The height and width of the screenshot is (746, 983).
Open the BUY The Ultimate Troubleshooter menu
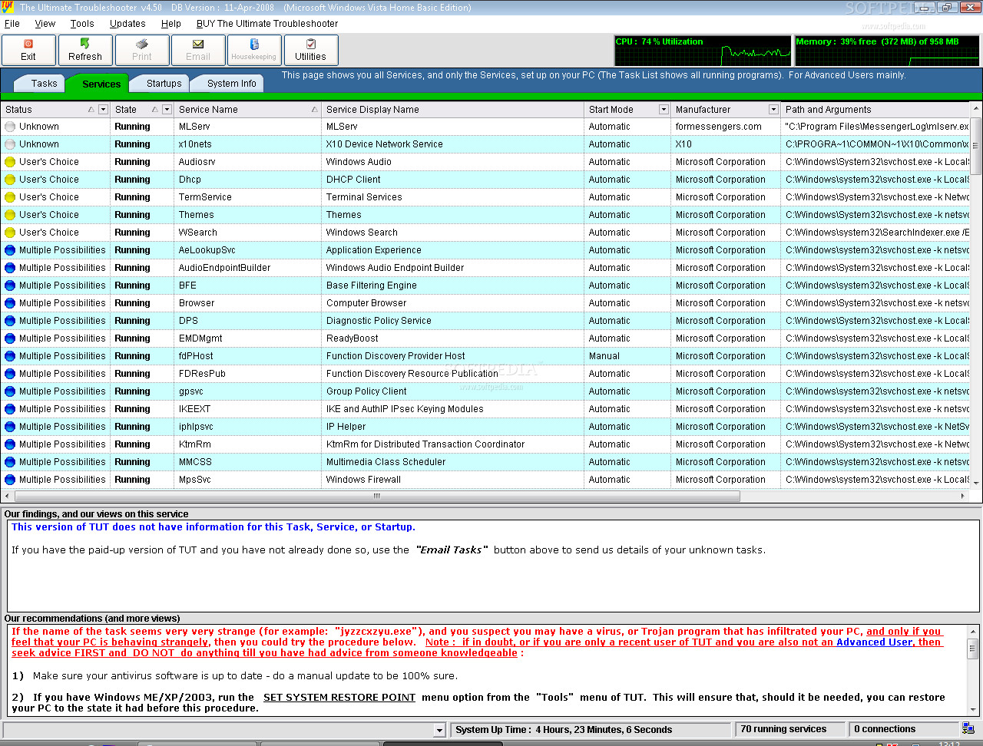pos(267,24)
